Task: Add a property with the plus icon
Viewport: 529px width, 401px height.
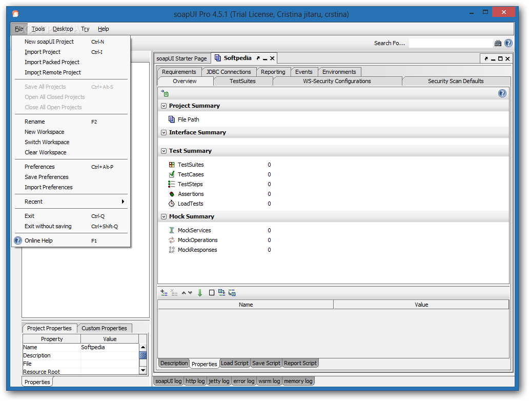Action: [x=164, y=293]
